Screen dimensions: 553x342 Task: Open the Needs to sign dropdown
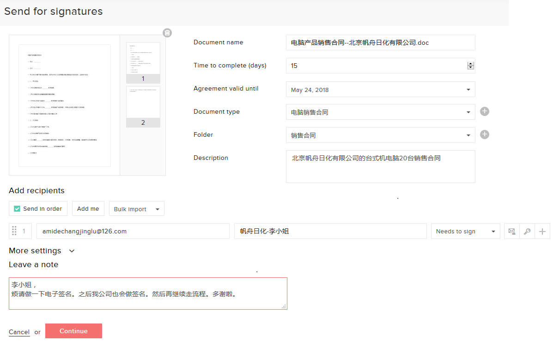(x=465, y=231)
